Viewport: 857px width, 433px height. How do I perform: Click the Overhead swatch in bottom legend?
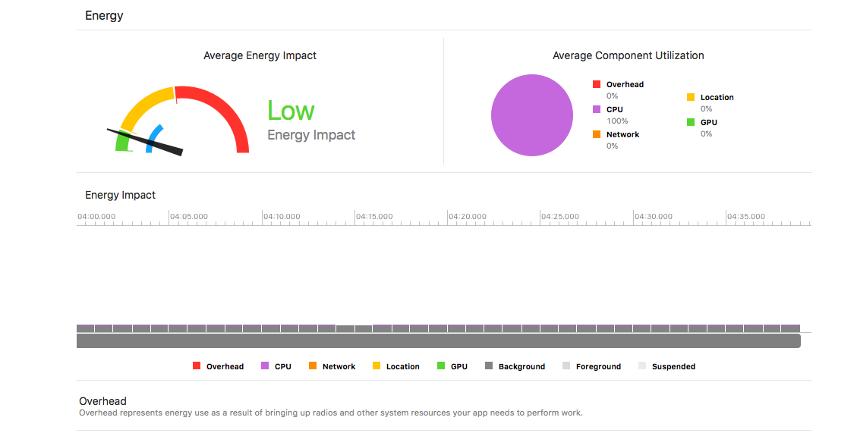tap(197, 366)
